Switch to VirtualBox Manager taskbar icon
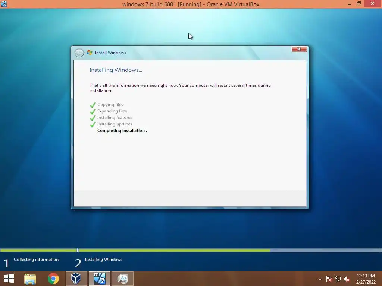 click(x=76, y=279)
